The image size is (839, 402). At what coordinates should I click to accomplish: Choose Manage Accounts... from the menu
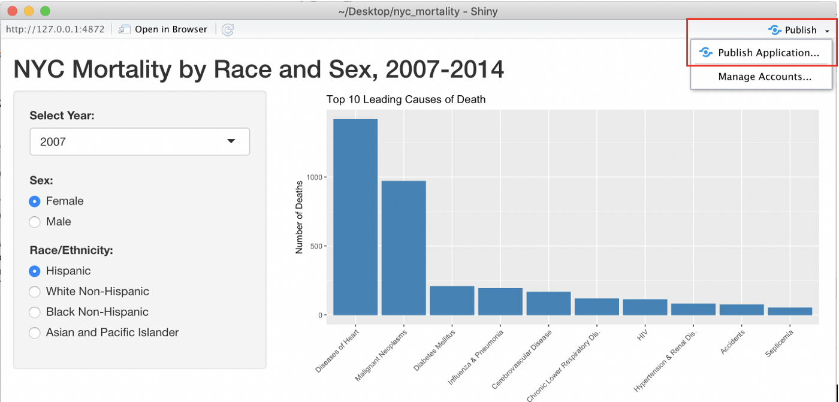pyautogui.click(x=761, y=77)
